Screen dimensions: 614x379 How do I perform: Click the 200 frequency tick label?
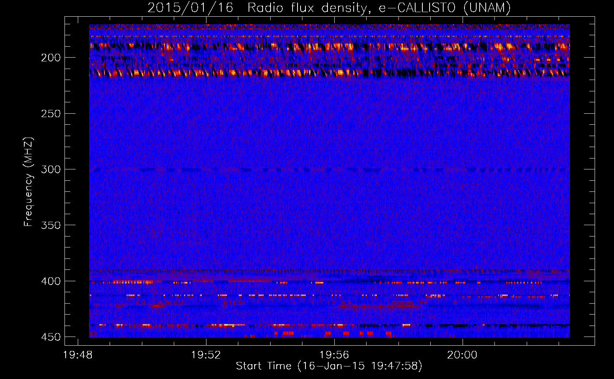click(x=51, y=58)
